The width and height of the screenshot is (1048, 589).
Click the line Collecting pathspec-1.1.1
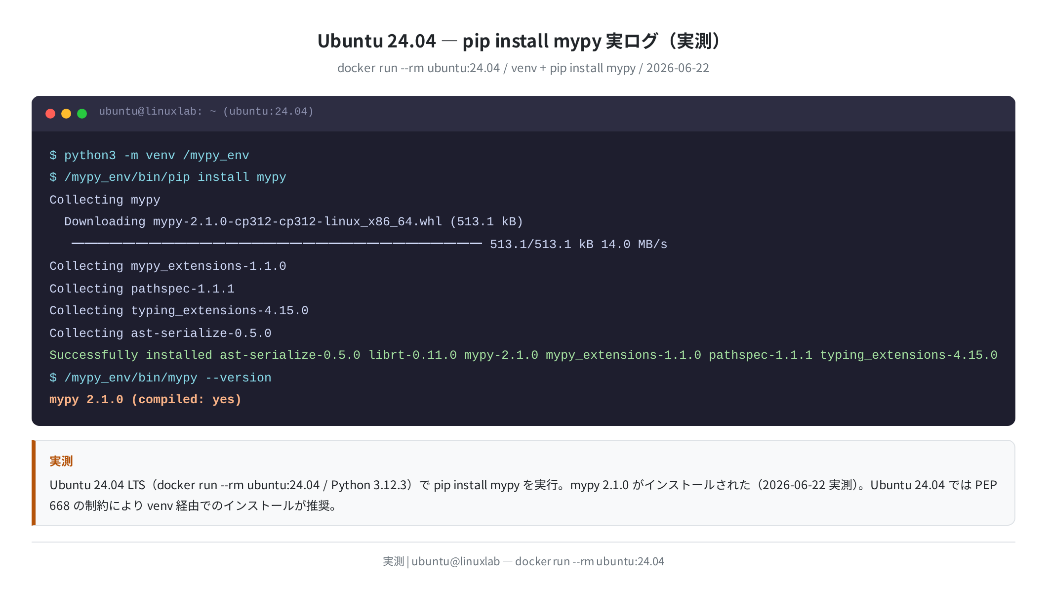[x=142, y=289]
